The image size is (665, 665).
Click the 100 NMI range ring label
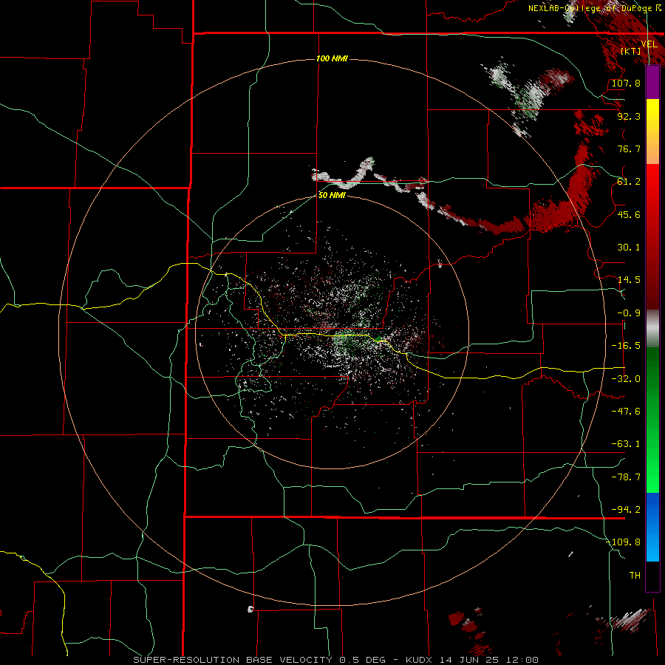[x=332, y=58]
